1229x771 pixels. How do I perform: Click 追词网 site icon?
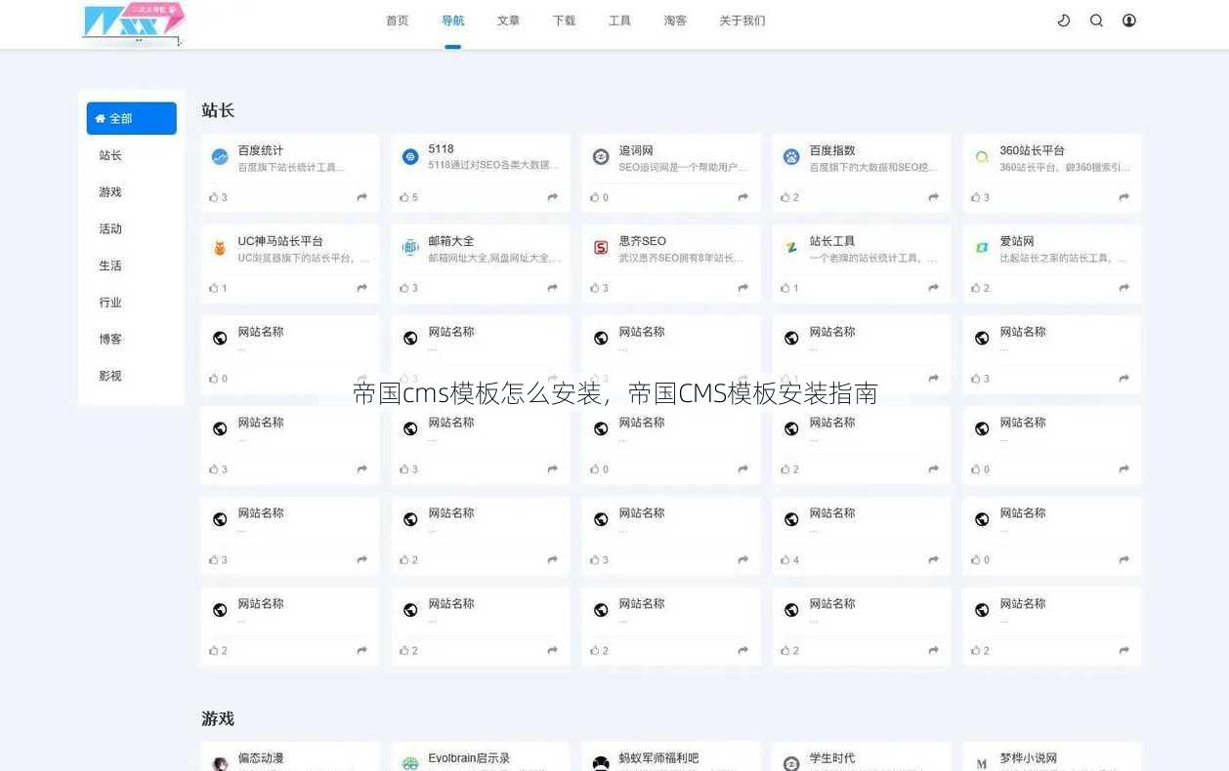click(x=601, y=157)
